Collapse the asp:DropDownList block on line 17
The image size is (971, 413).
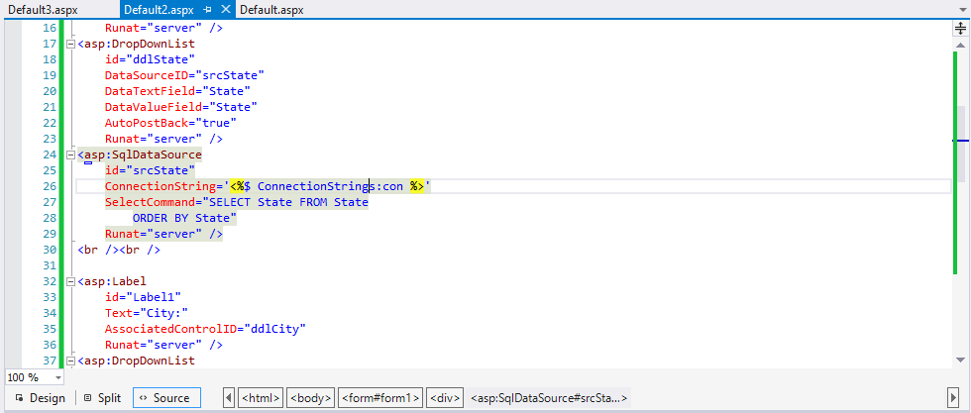(69, 44)
